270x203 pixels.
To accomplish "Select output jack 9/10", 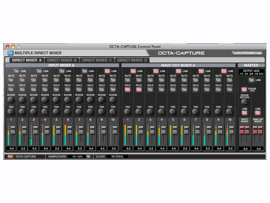I will 261,74.
